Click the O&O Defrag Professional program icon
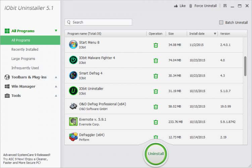The height and width of the screenshot is (168, 252). 73,106
